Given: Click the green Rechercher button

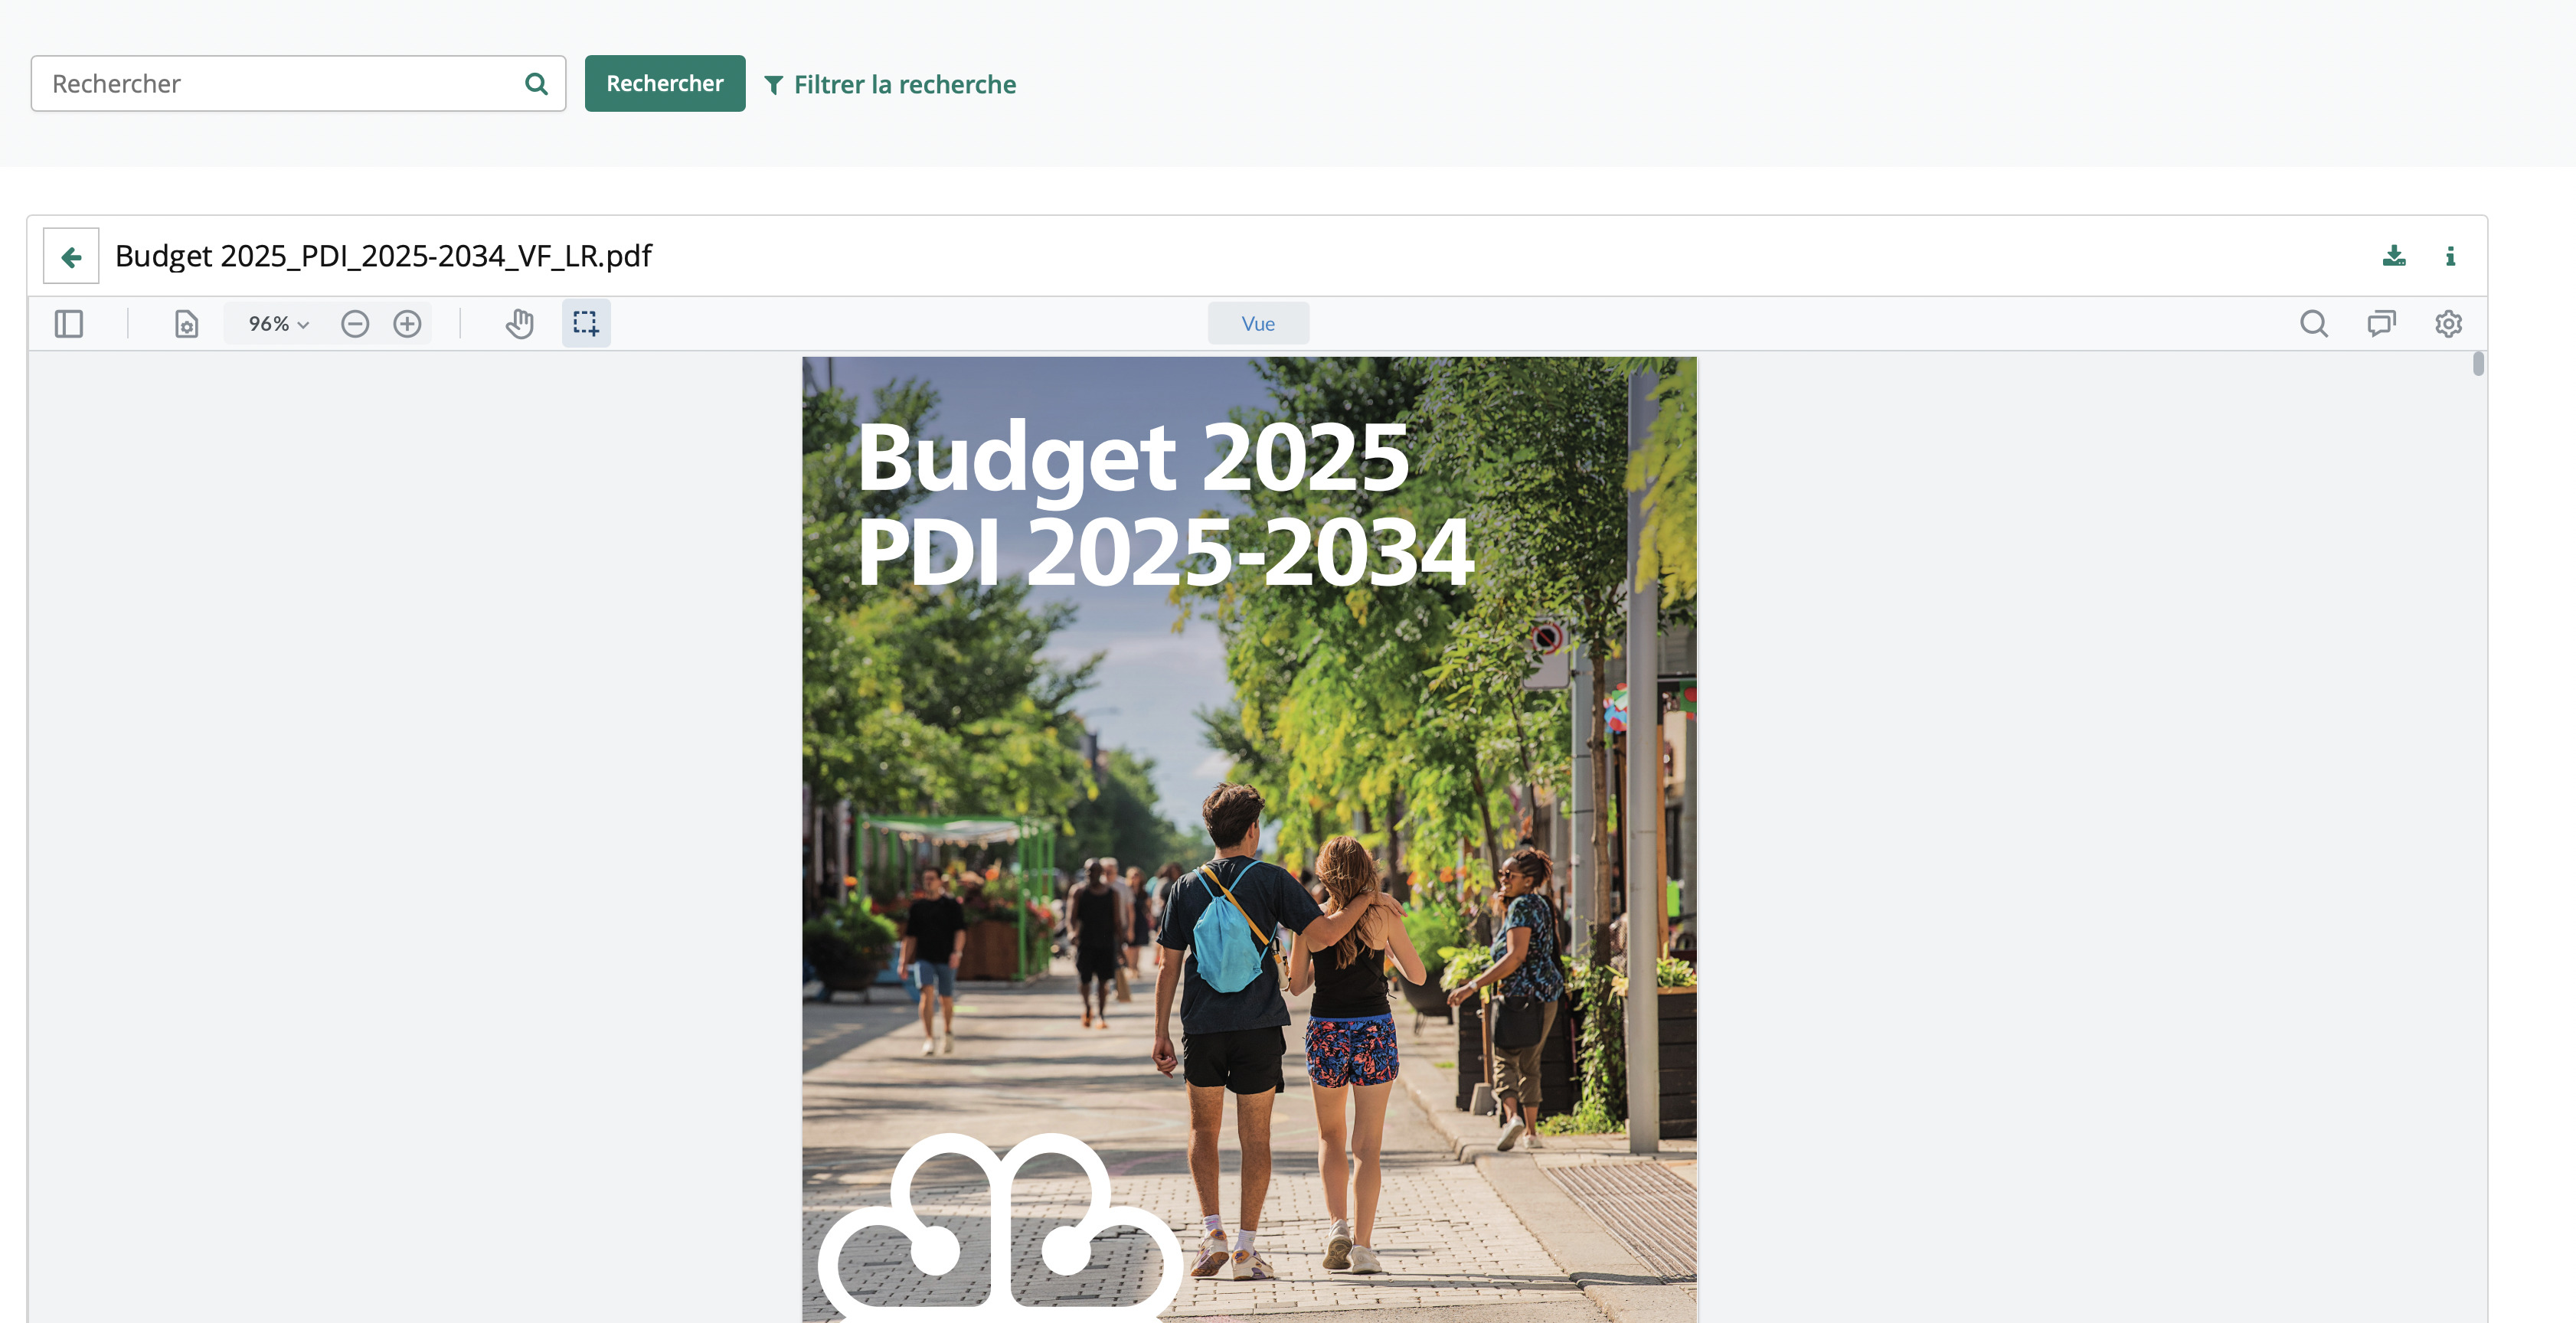Looking at the screenshot, I should [x=665, y=84].
